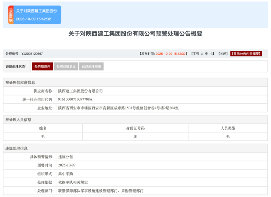Click the handling number YJ2025120667

[32, 54]
